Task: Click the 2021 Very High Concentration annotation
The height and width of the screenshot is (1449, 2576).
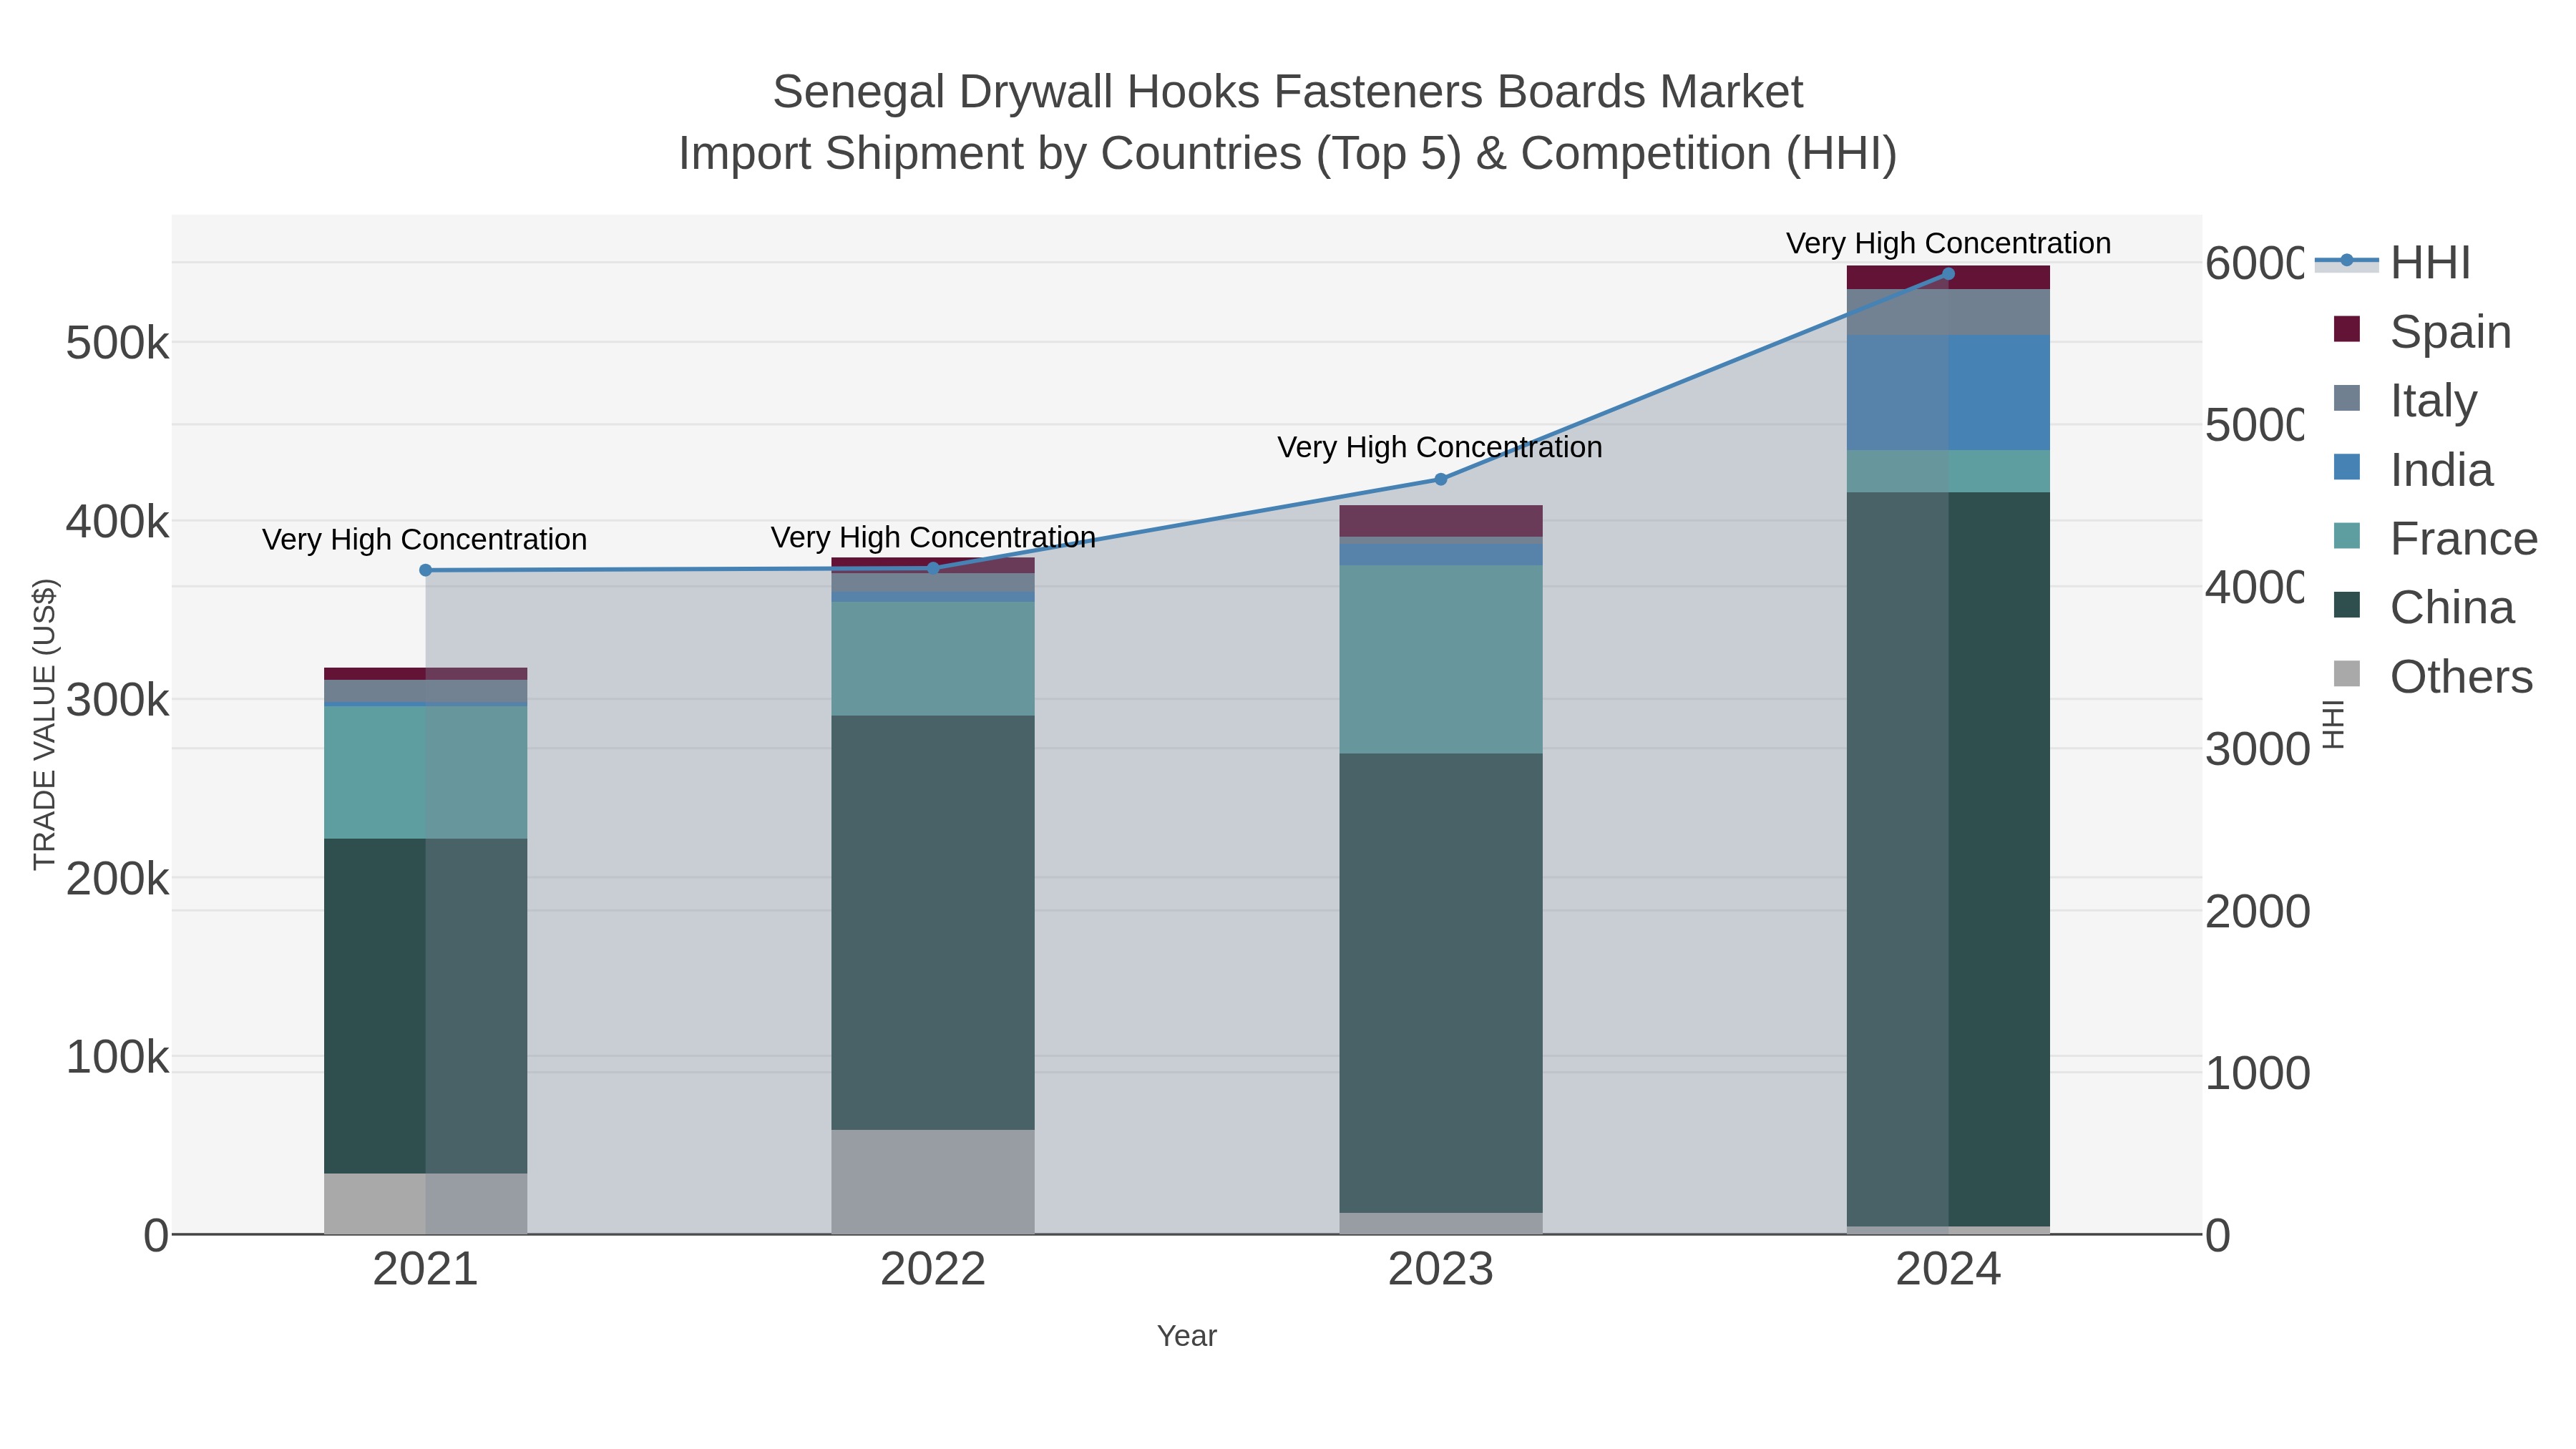Action: 425,539
